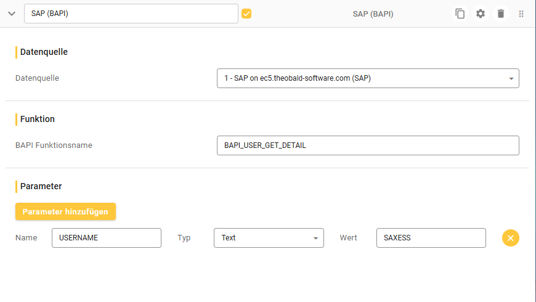Delete the step using trash icon
Screen dimensions: 536x302
coord(501,14)
